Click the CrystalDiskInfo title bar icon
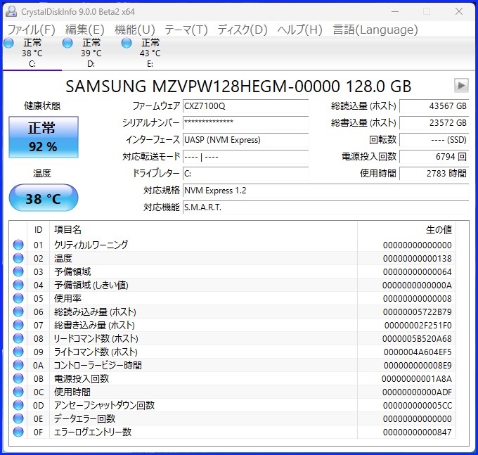The width and height of the screenshot is (478, 455). click(11, 11)
